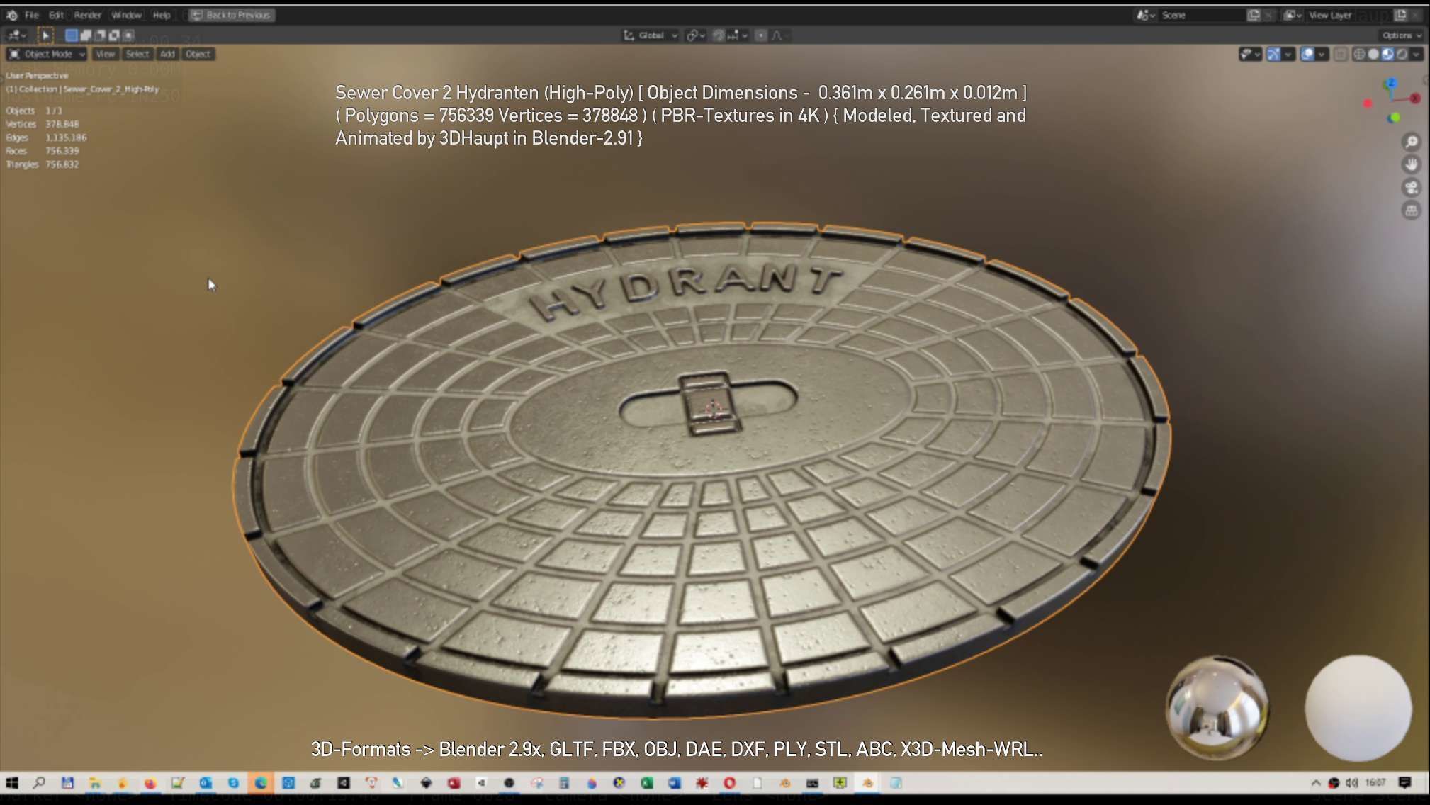Toggle snapping magnet icon

coord(718,35)
